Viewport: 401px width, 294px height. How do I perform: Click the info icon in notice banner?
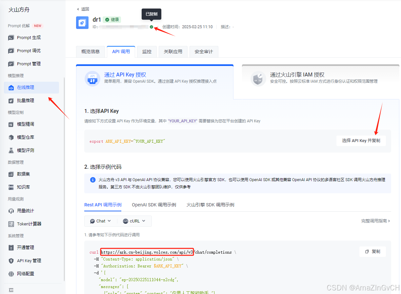pos(93,180)
